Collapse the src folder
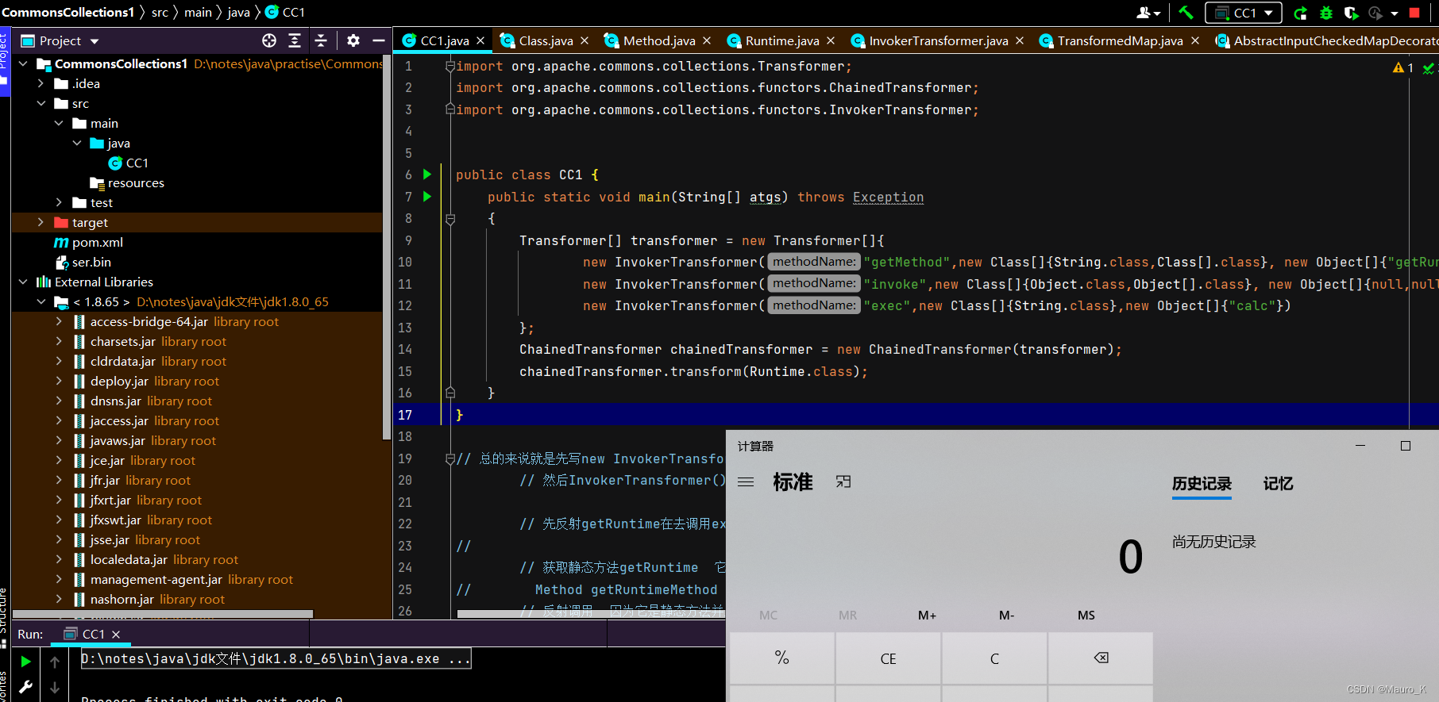 pyautogui.click(x=41, y=103)
